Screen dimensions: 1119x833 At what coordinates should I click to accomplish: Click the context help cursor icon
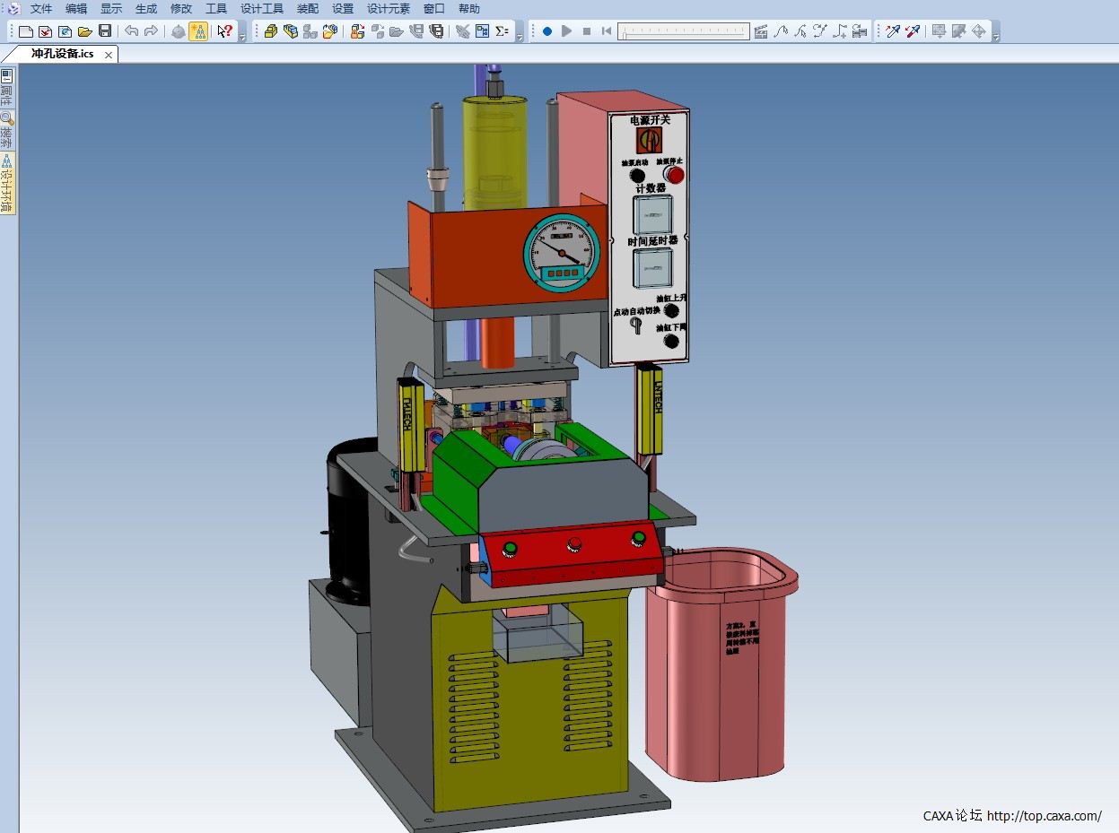click(x=225, y=31)
